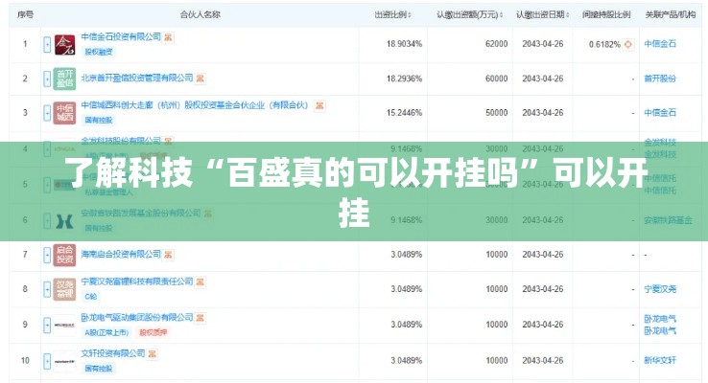The width and height of the screenshot is (708, 383).
Task: Click the orange badge beside 海南启合投资有限公司
Action: tap(168, 255)
